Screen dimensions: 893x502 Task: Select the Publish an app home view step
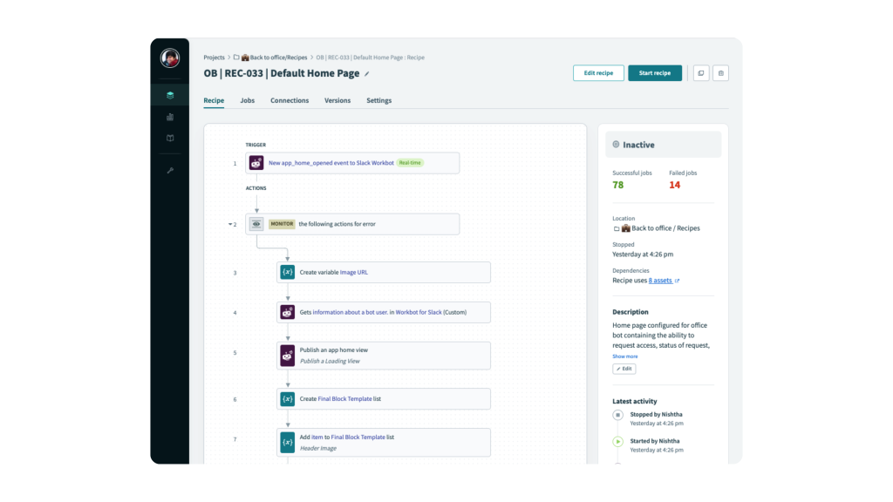[384, 356]
